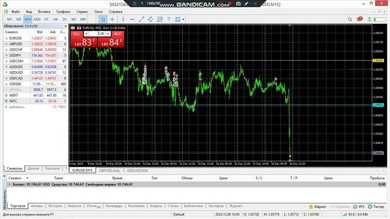
Task: Select the USDJPY row in Market Watch
Action: 35,55
